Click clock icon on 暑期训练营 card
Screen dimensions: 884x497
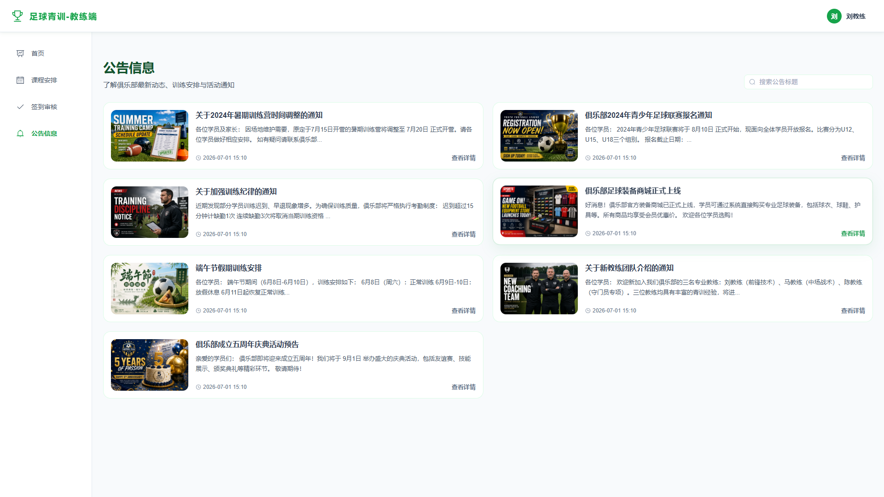[x=198, y=158]
